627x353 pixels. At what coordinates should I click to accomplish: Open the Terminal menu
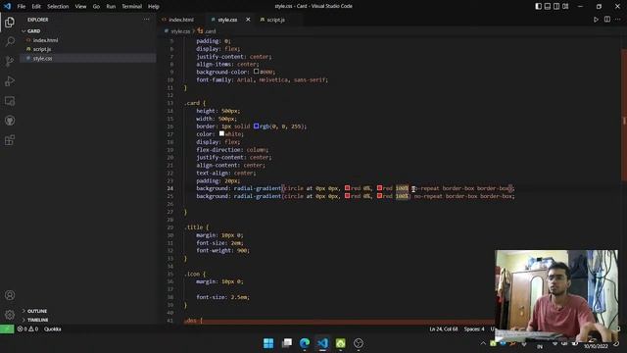132,7
